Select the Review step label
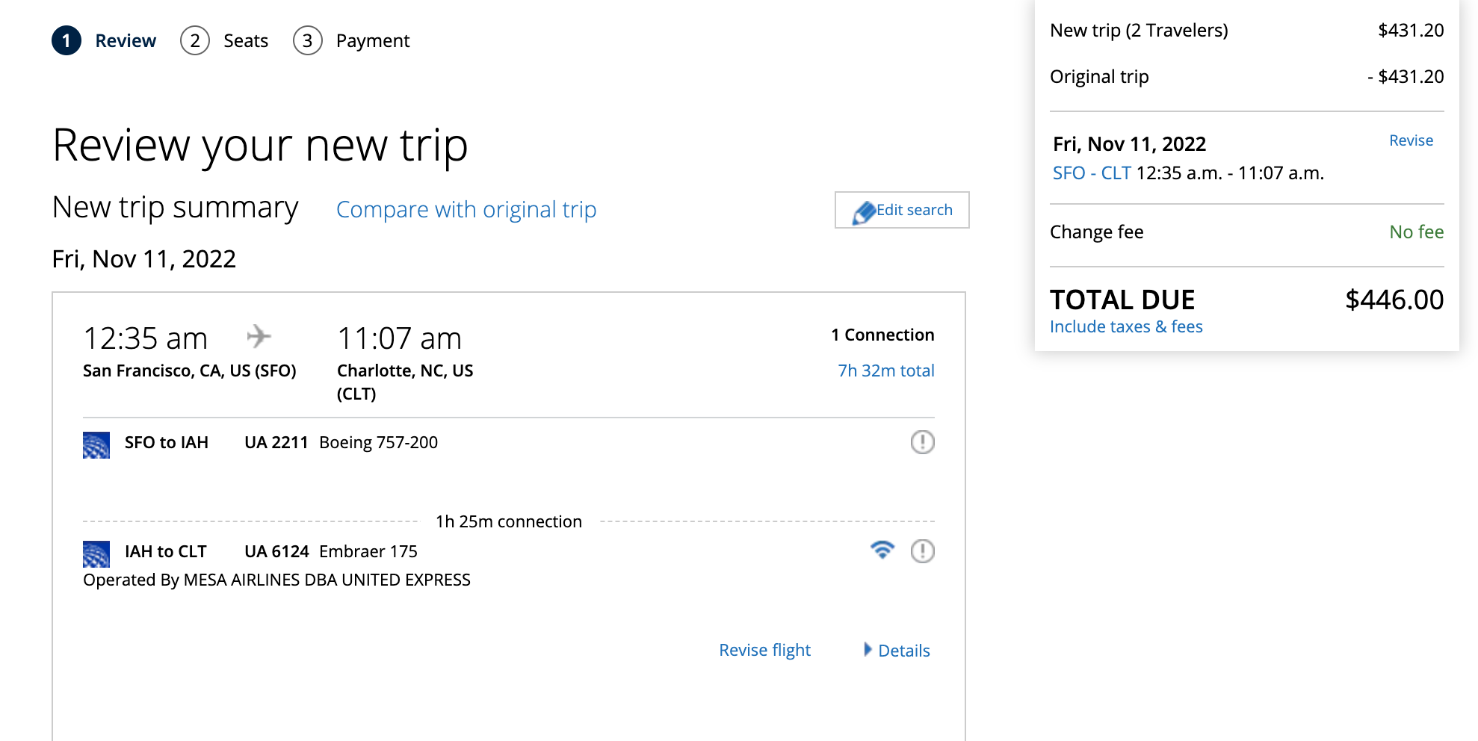 coord(126,40)
